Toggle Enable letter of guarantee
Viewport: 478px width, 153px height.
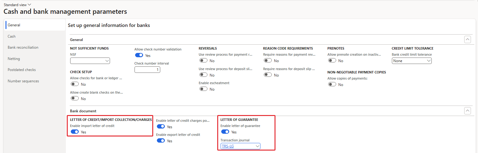(225, 132)
